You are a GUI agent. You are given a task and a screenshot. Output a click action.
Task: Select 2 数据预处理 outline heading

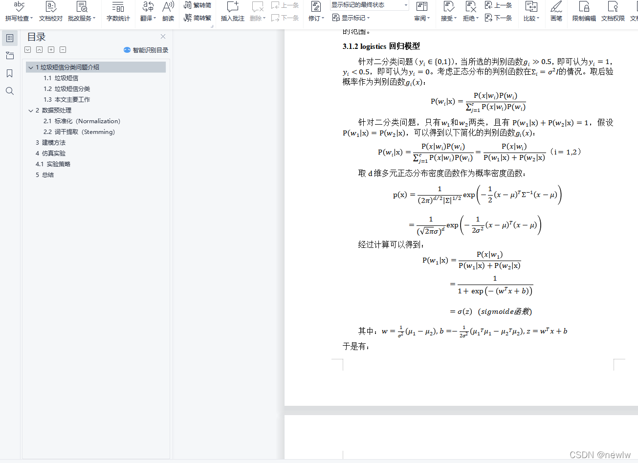[53, 110]
